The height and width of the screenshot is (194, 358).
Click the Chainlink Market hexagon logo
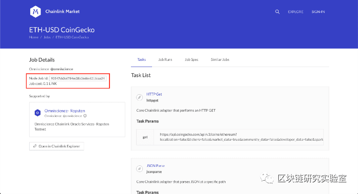[35, 11]
